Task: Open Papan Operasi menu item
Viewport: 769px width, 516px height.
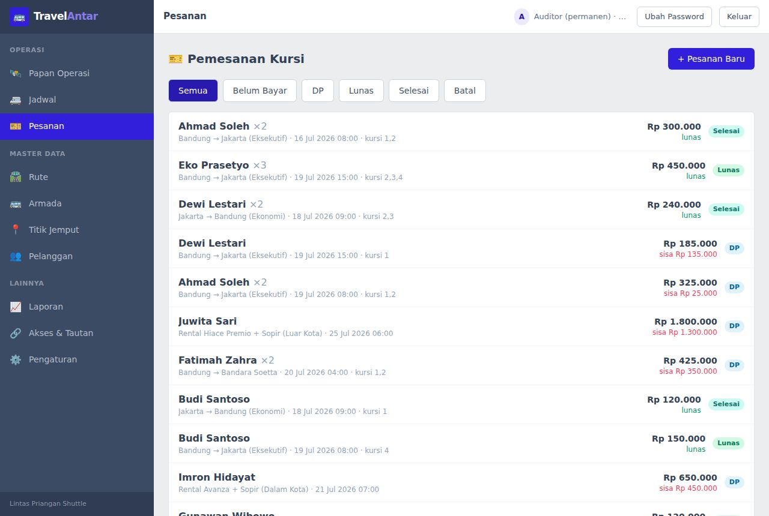Action: pos(77,73)
